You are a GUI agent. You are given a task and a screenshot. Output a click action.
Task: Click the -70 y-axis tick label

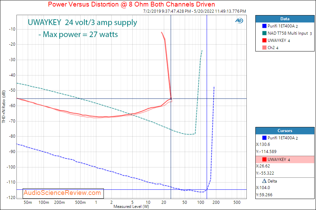12,121
